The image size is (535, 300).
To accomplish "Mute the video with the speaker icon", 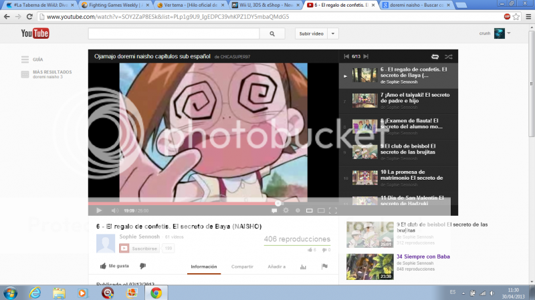I will (x=115, y=210).
